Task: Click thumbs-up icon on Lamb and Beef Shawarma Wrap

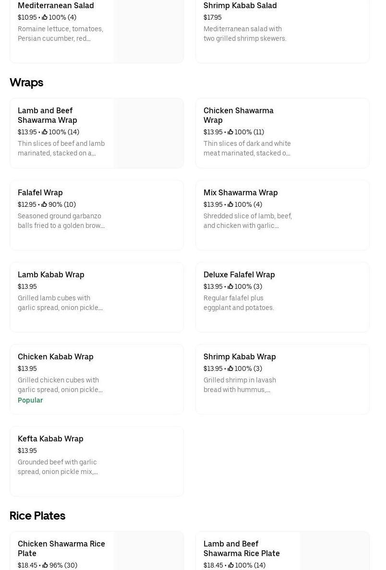Action: [x=45, y=132]
